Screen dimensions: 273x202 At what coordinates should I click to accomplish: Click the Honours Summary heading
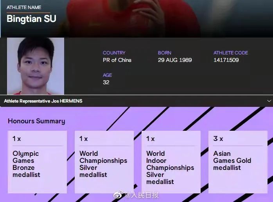point(36,121)
